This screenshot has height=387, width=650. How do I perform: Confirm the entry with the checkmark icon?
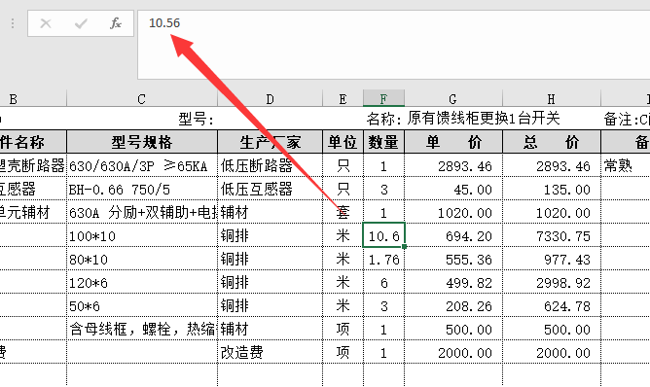pyautogui.click(x=81, y=23)
